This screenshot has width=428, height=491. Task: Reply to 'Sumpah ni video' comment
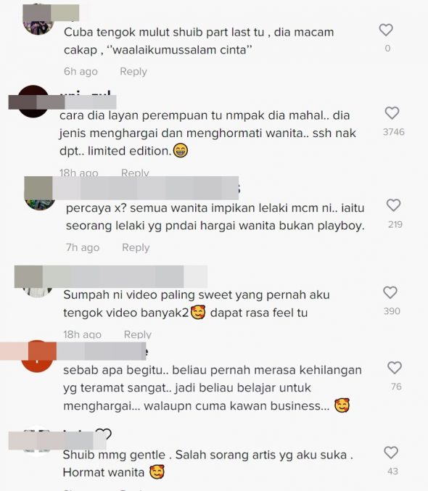click(x=138, y=335)
